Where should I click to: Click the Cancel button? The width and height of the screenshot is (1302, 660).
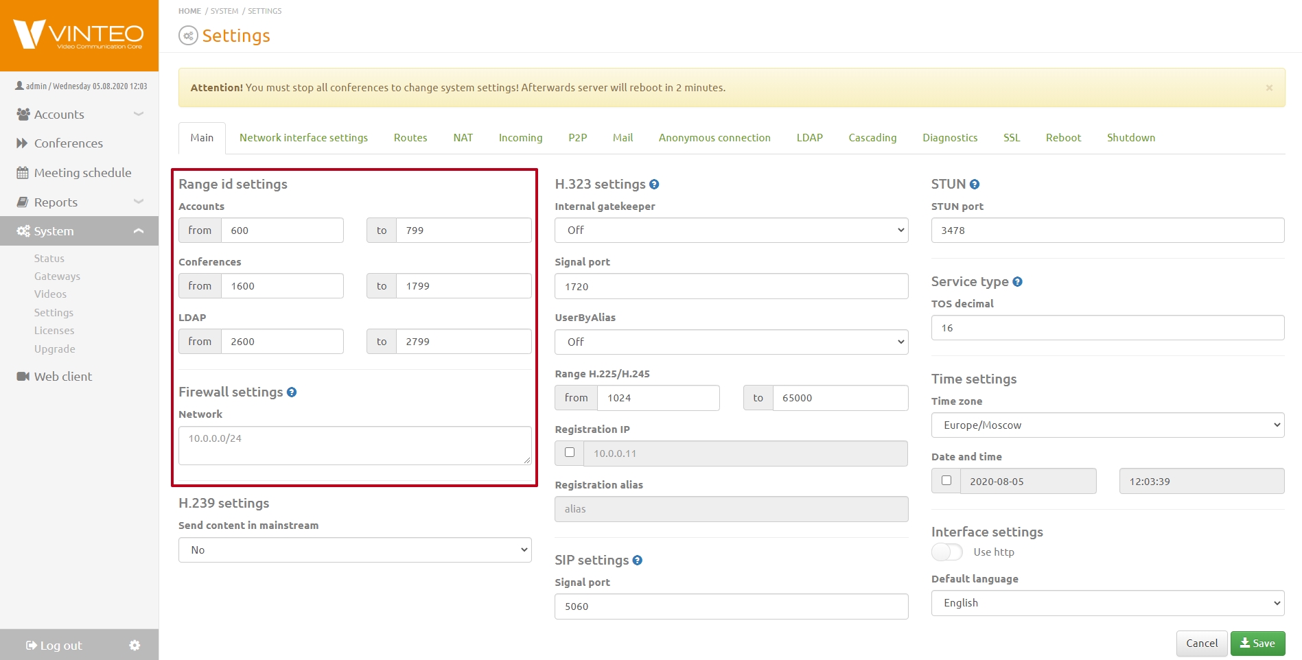click(x=1202, y=644)
